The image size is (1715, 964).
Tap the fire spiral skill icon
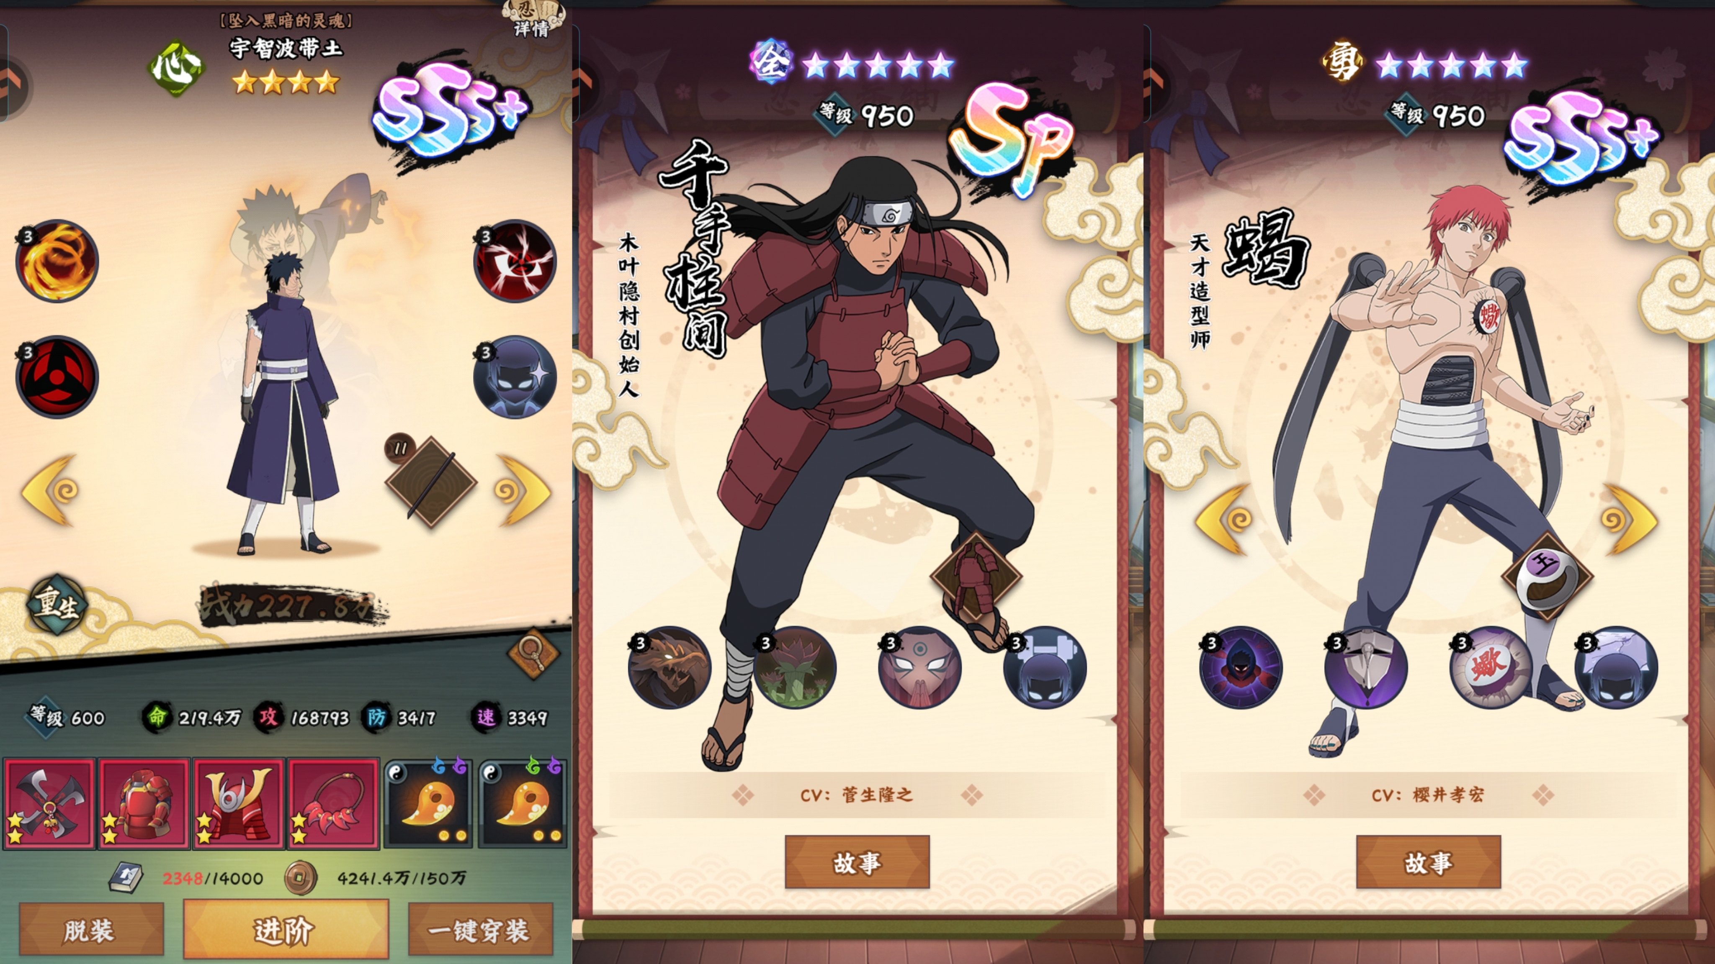tap(57, 261)
